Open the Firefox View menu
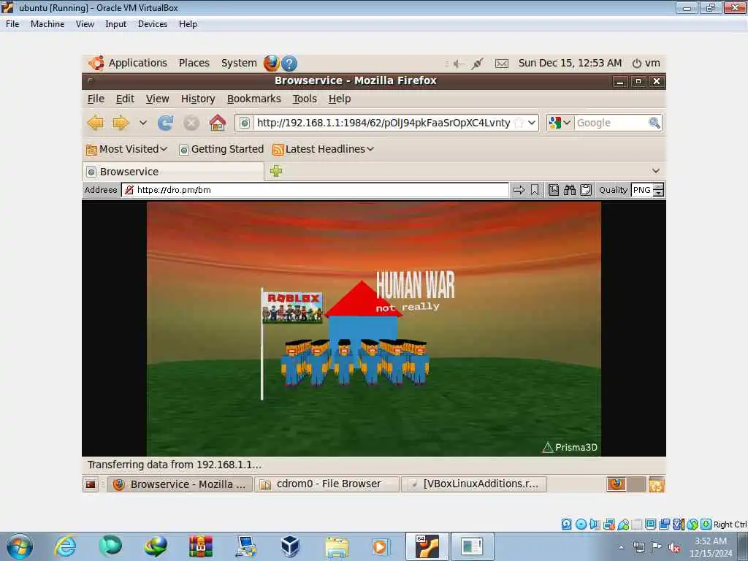748x561 pixels. click(158, 99)
